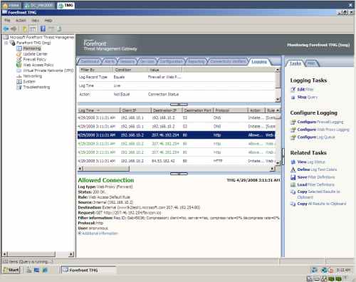
Task: Click the blue Help toolbar icon
Action: [x=43, y=28]
